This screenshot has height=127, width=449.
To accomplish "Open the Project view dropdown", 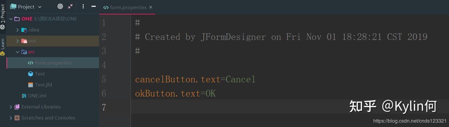I will (x=39, y=7).
